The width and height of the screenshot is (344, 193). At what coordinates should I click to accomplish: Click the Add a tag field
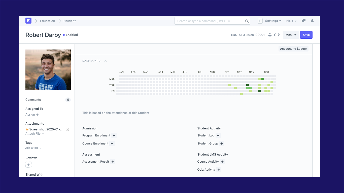click(33, 148)
